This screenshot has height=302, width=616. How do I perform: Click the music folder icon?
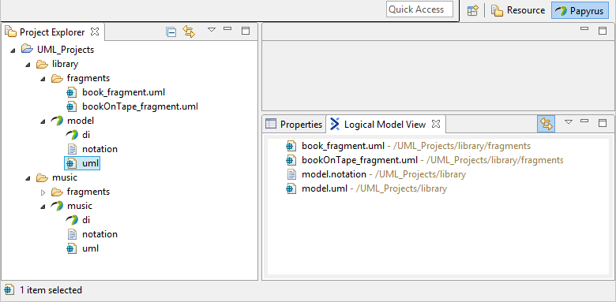(42, 177)
